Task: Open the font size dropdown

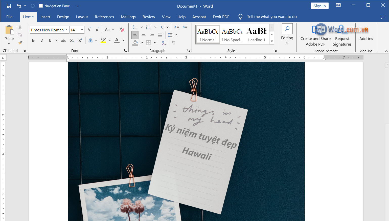Action: [82, 30]
